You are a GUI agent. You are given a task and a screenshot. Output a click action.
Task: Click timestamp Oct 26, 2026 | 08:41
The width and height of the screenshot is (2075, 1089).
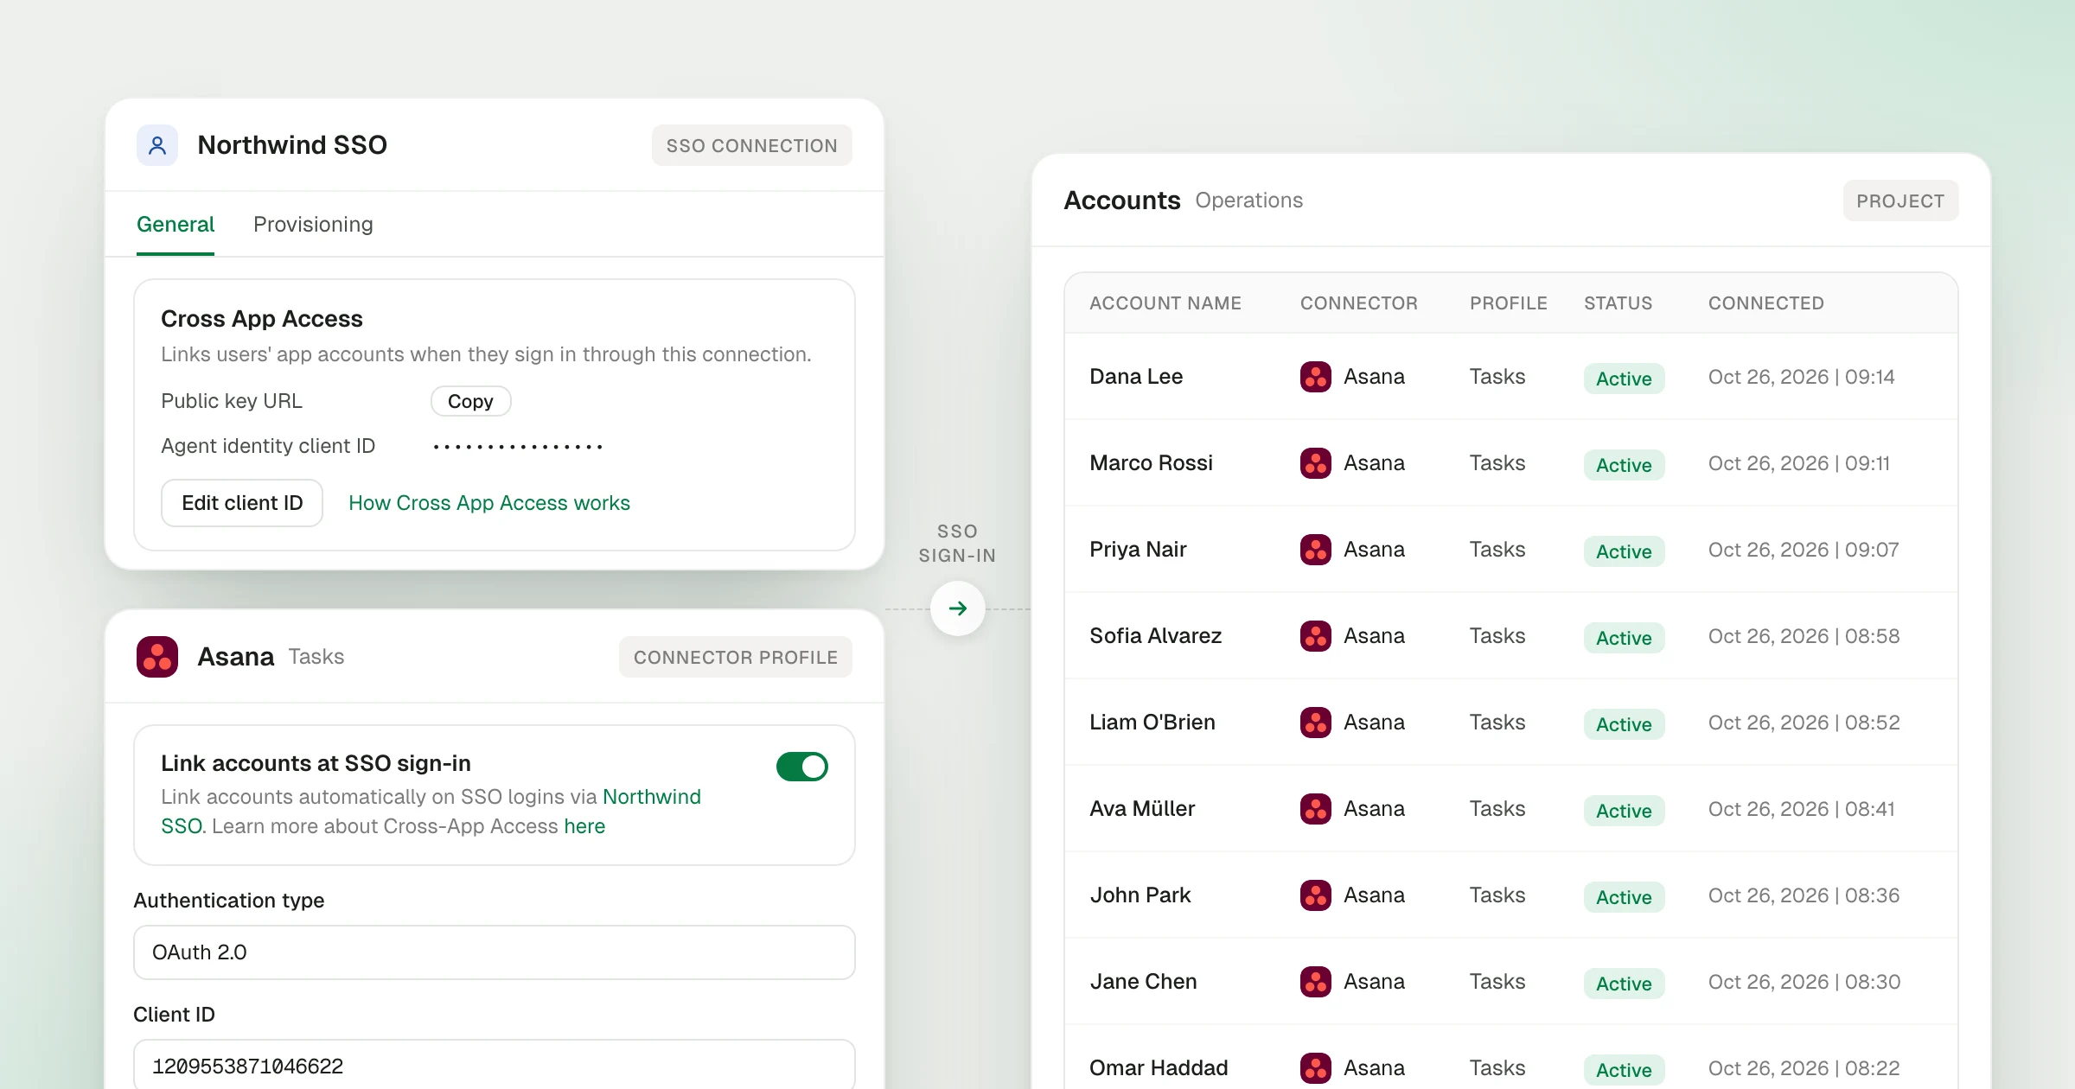click(1802, 809)
